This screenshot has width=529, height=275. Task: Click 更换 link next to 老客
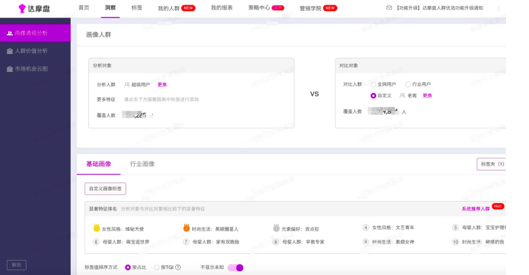(427, 96)
